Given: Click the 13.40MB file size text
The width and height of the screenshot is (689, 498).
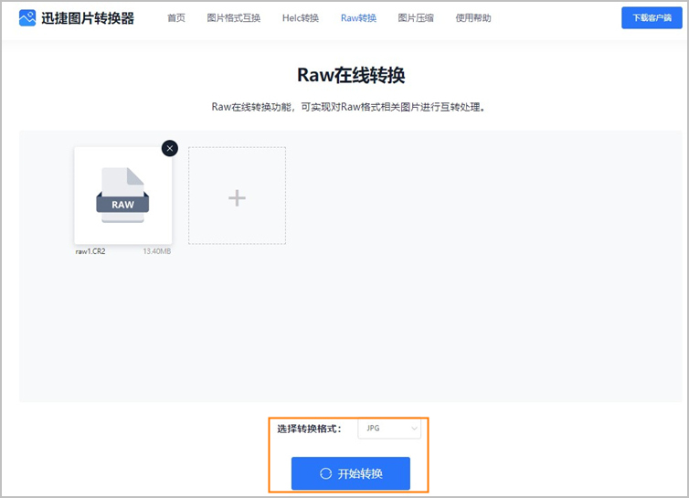Looking at the screenshot, I should coord(156,251).
